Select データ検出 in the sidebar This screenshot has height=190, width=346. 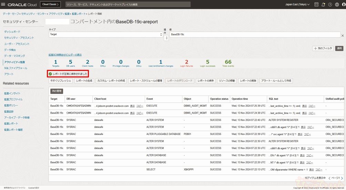(x=10, y=50)
